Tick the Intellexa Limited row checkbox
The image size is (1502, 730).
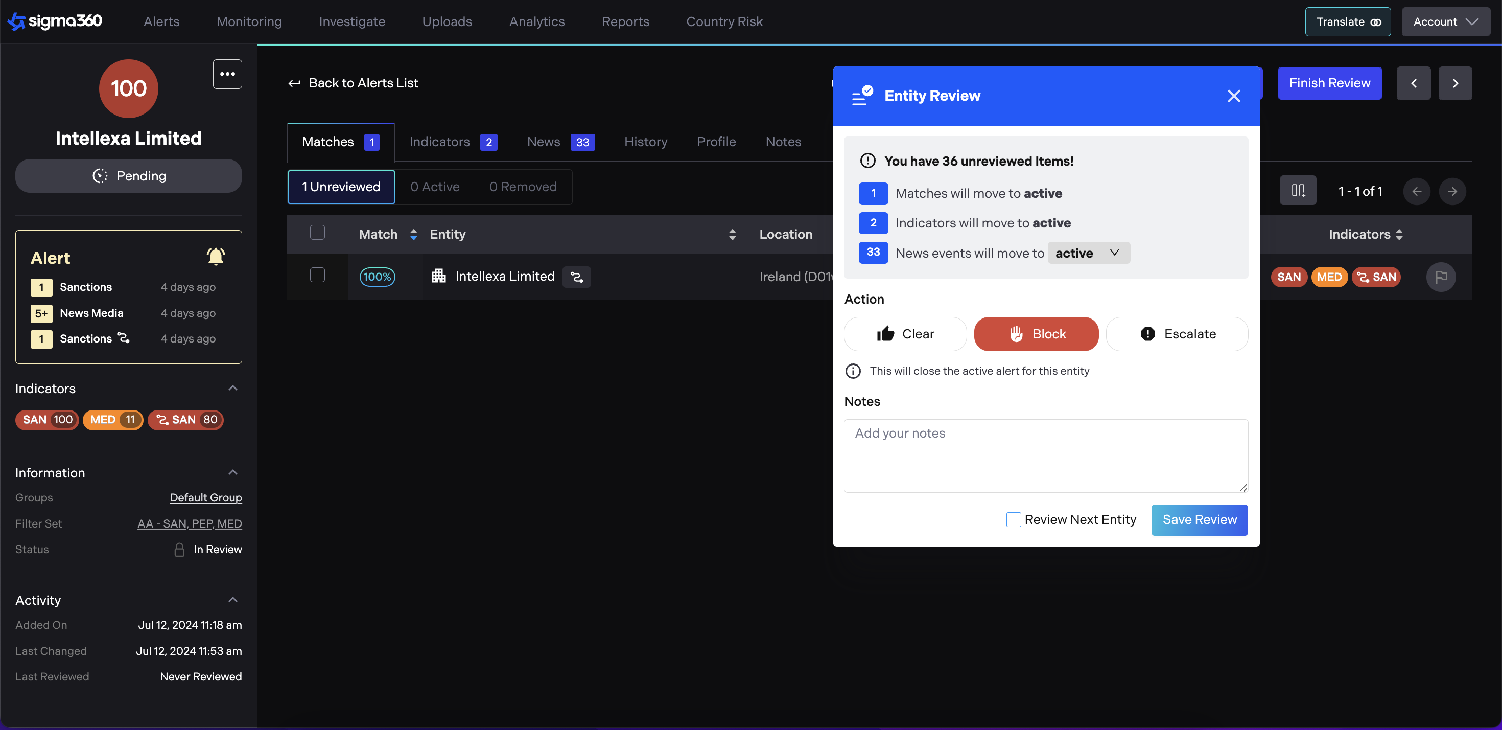pyautogui.click(x=317, y=275)
